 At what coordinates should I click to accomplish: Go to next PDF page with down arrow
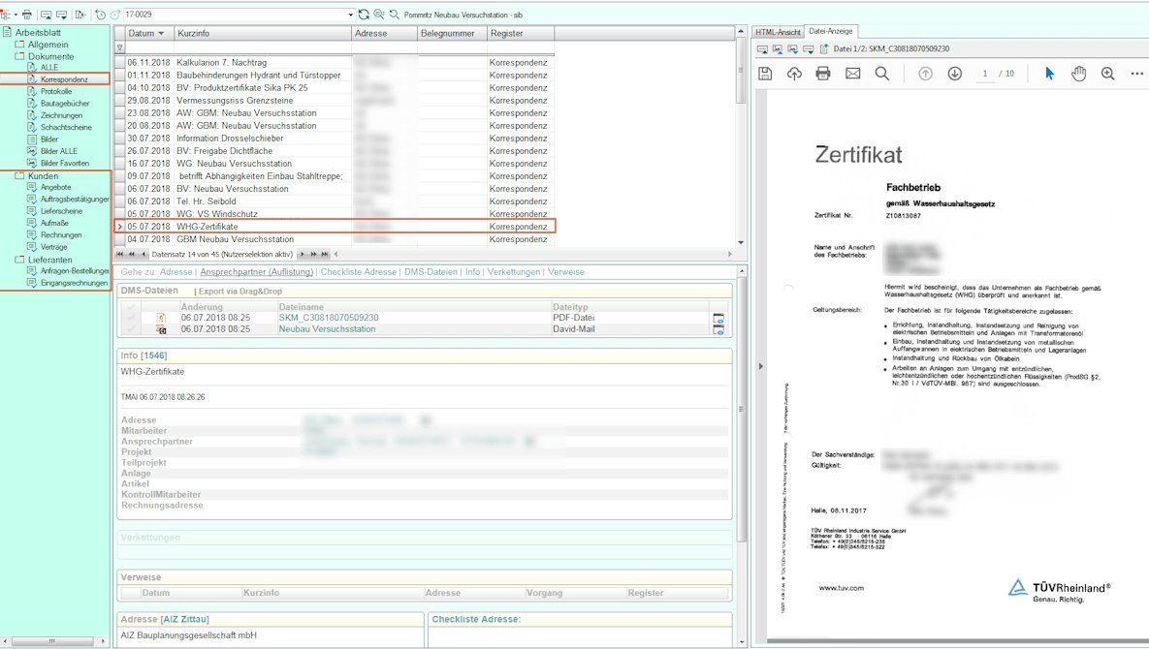[x=954, y=74]
